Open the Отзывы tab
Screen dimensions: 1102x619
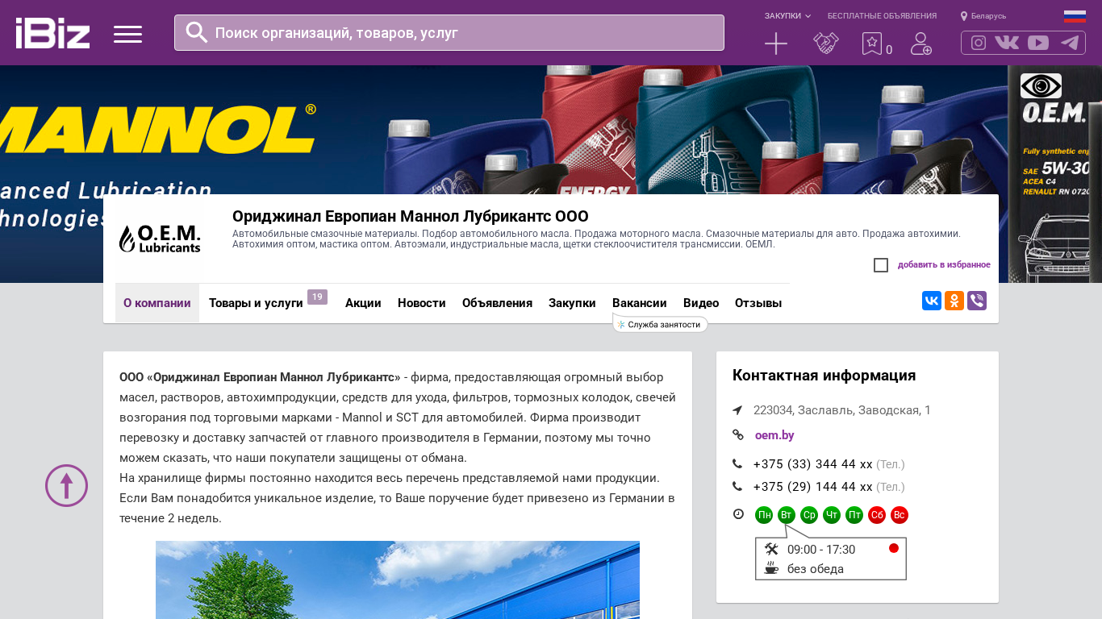click(758, 303)
